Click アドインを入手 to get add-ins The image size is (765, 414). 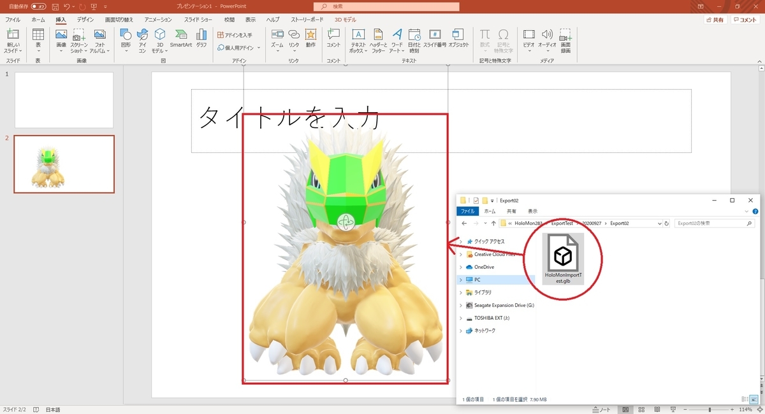click(x=235, y=35)
